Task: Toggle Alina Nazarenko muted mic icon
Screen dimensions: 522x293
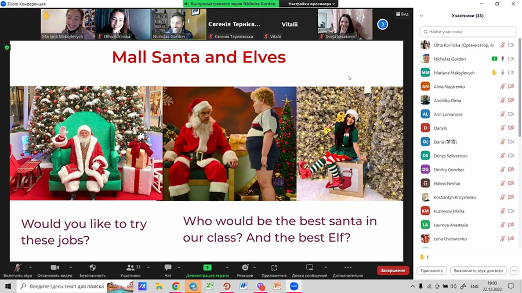Action: (x=503, y=86)
